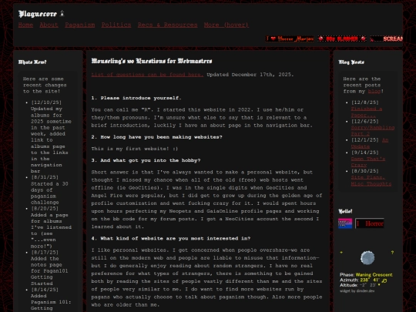Click 'Waning Crescent' phase text
Viewport: 416px width, 312px height.
374,274
